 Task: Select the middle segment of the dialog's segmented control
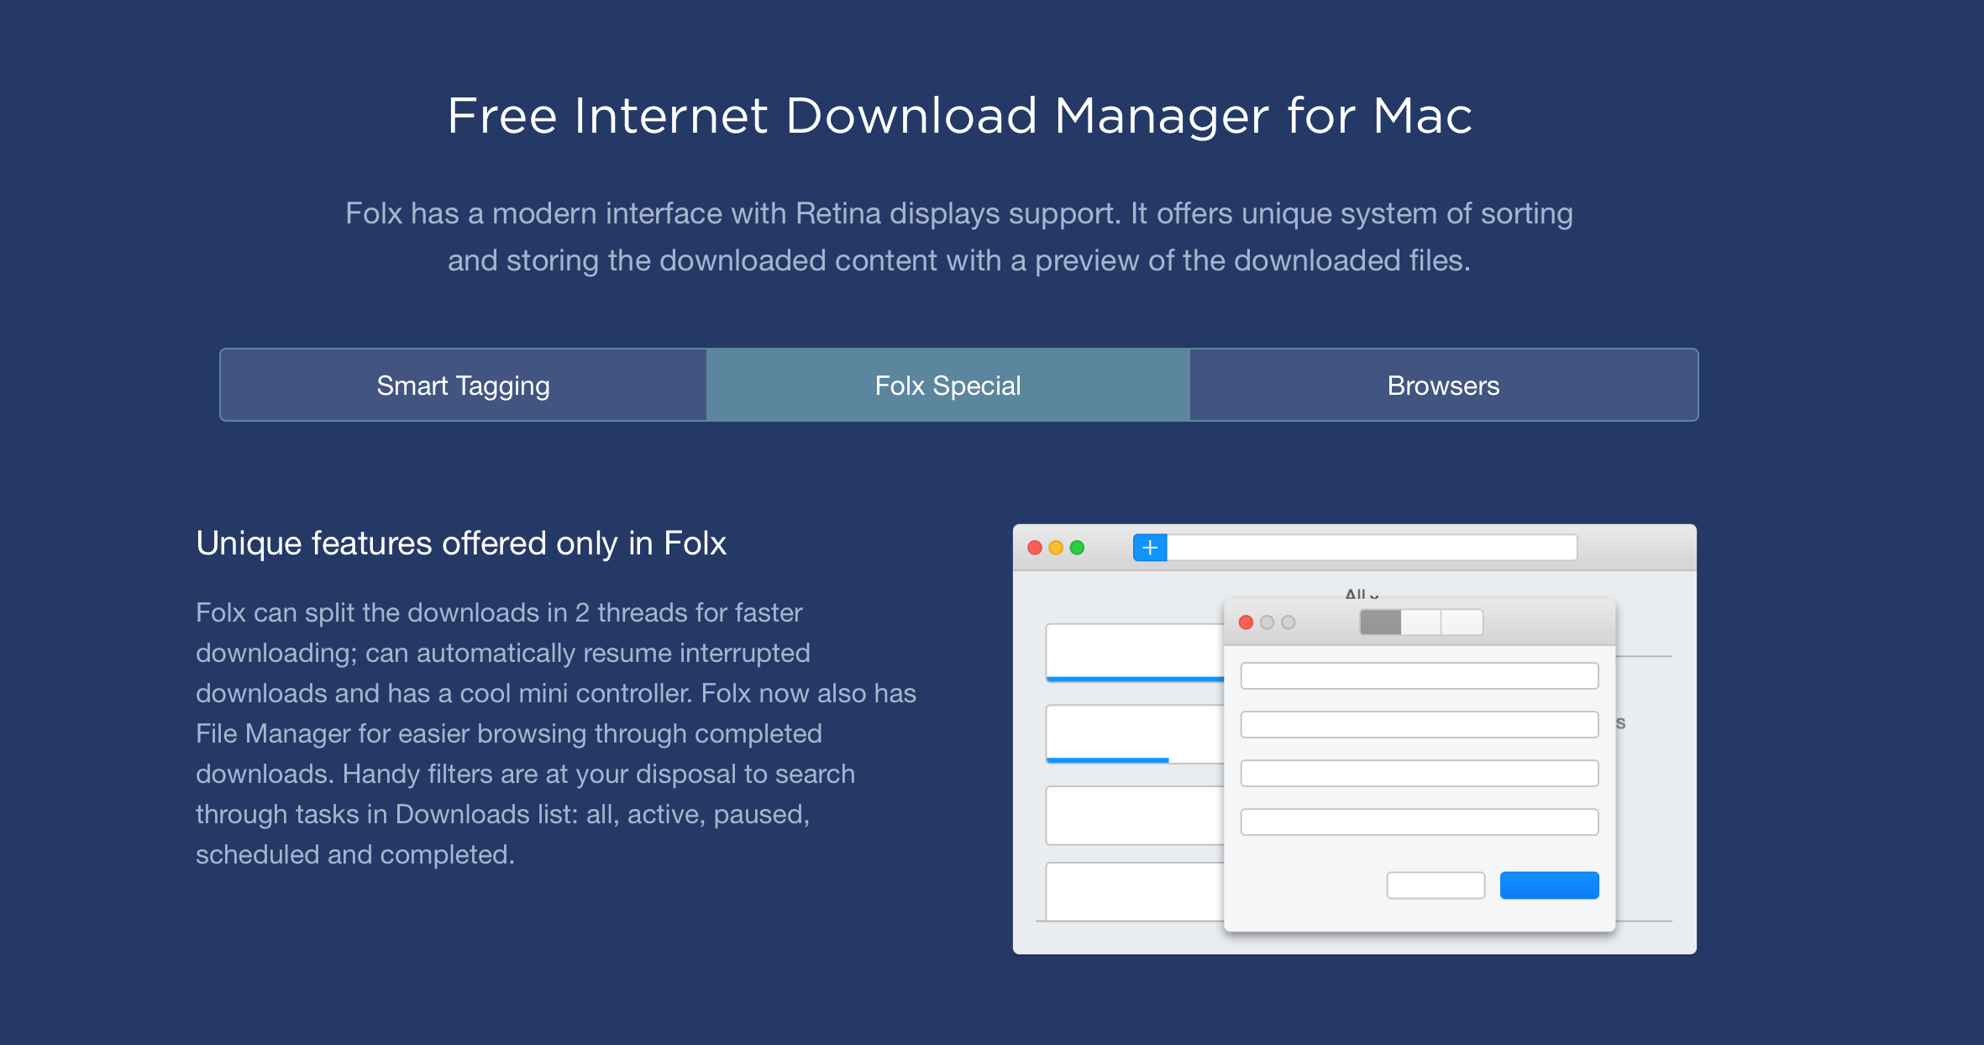[x=1420, y=622]
